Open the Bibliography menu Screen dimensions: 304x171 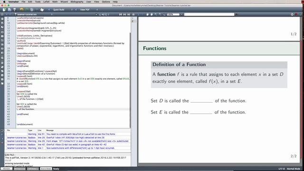click(x=77, y=1)
